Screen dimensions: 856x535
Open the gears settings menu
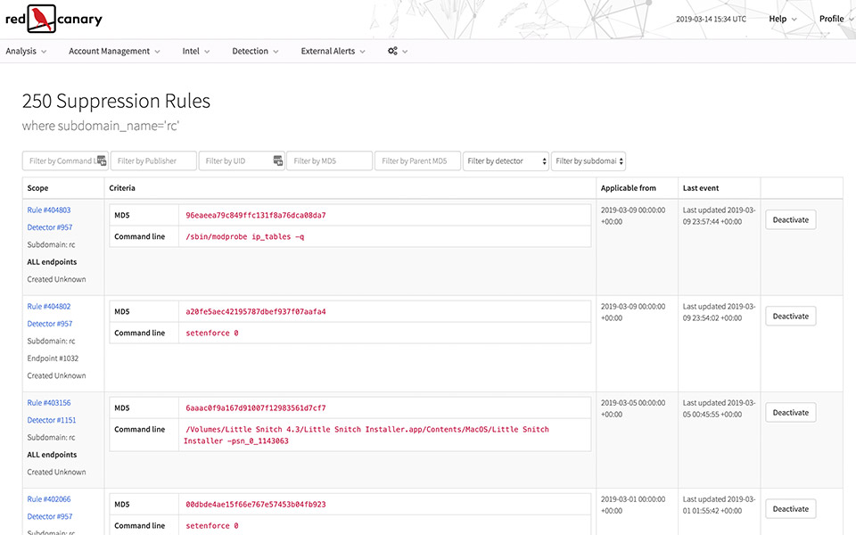[398, 52]
